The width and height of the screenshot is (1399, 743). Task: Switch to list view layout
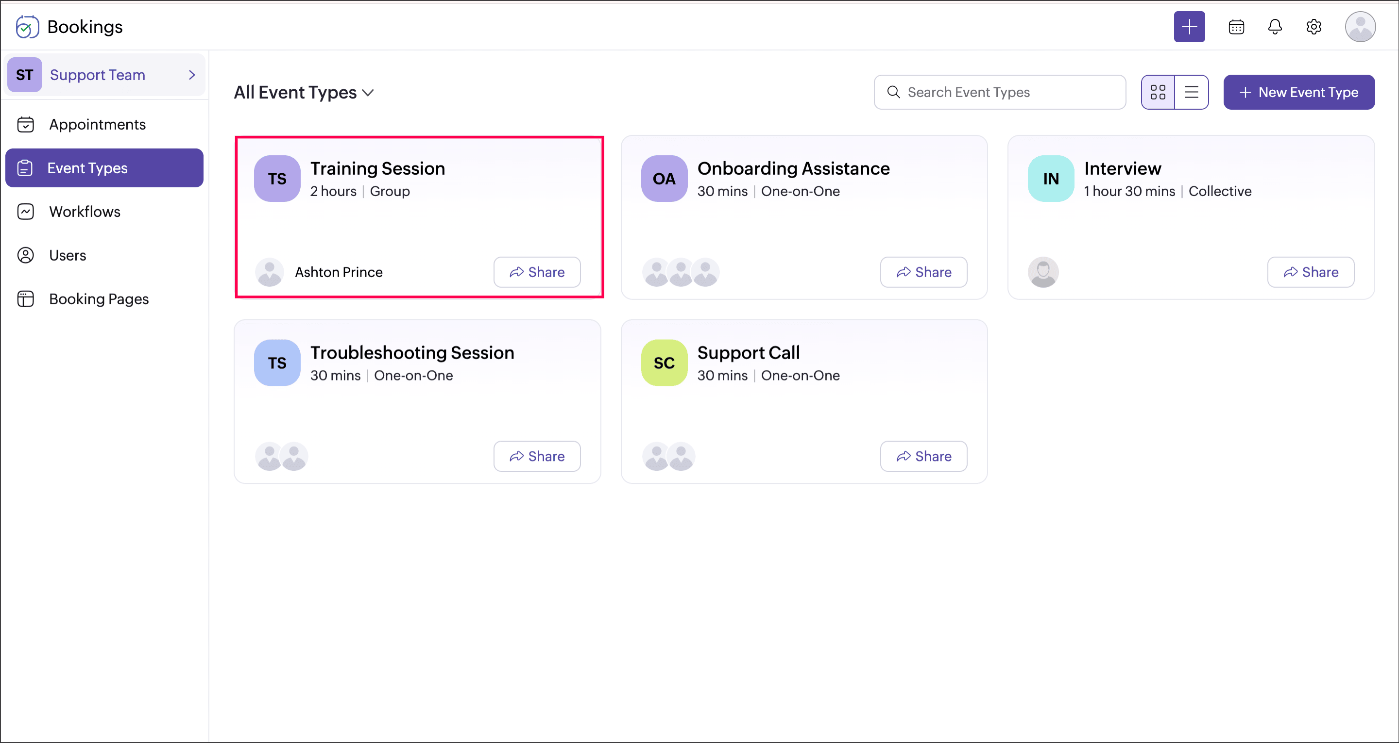point(1191,92)
